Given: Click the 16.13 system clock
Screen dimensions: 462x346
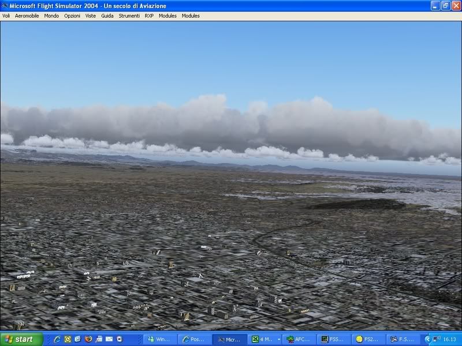Looking at the screenshot, I should (449, 340).
